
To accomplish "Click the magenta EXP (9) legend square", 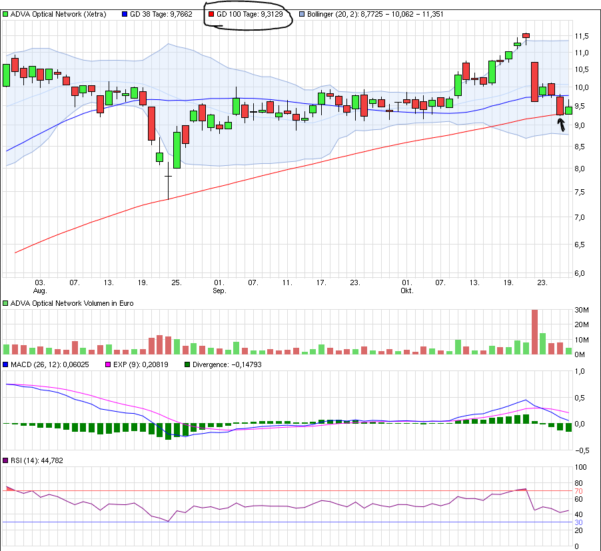I will (x=108, y=364).
